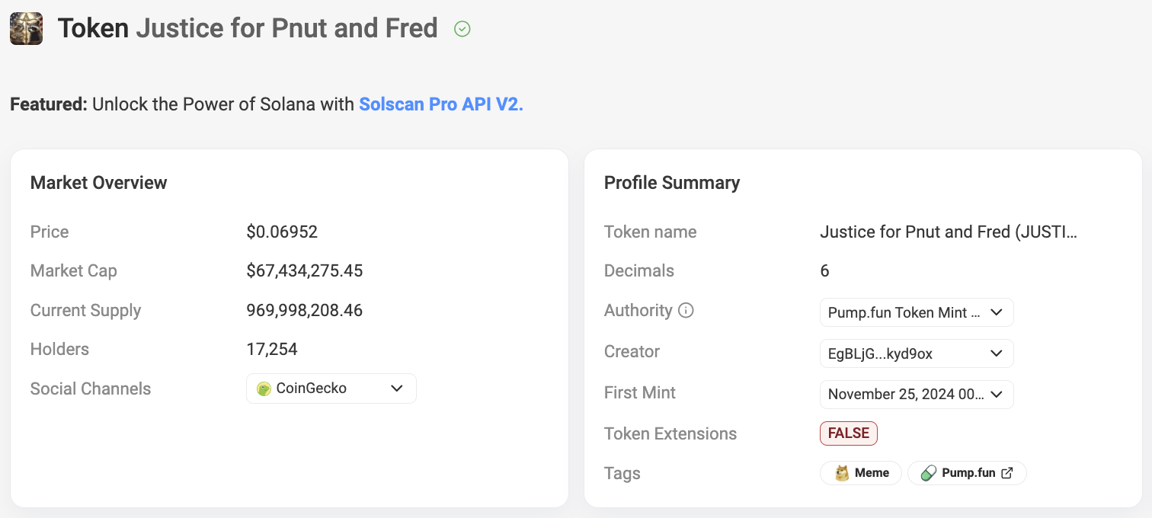1152x518 pixels.
Task: Click the info icon next to Authority
Action: pos(686,311)
